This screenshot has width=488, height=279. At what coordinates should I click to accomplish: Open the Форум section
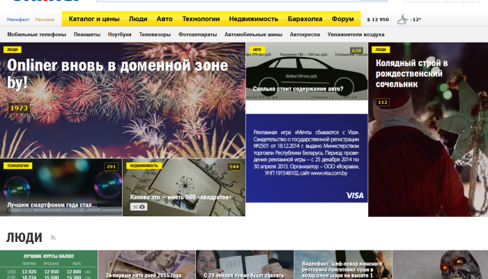click(342, 19)
